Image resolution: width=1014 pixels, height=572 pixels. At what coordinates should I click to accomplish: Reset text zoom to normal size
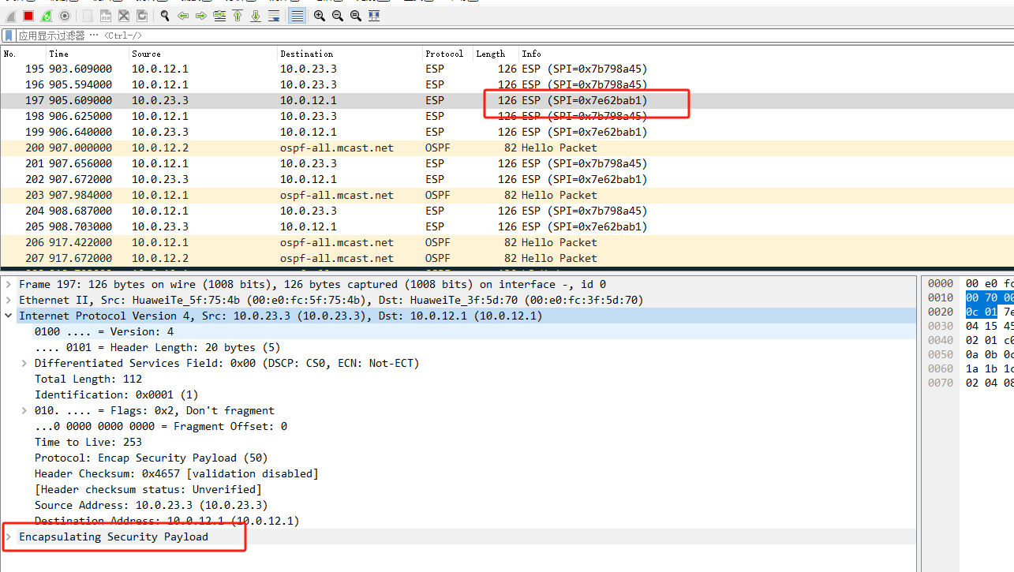click(356, 16)
